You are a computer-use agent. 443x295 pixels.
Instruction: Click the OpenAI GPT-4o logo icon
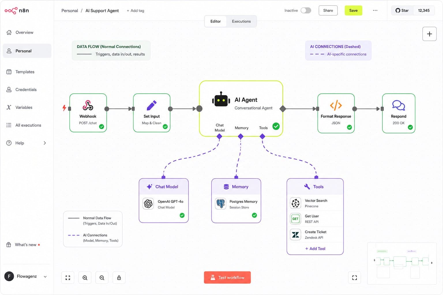148,204
